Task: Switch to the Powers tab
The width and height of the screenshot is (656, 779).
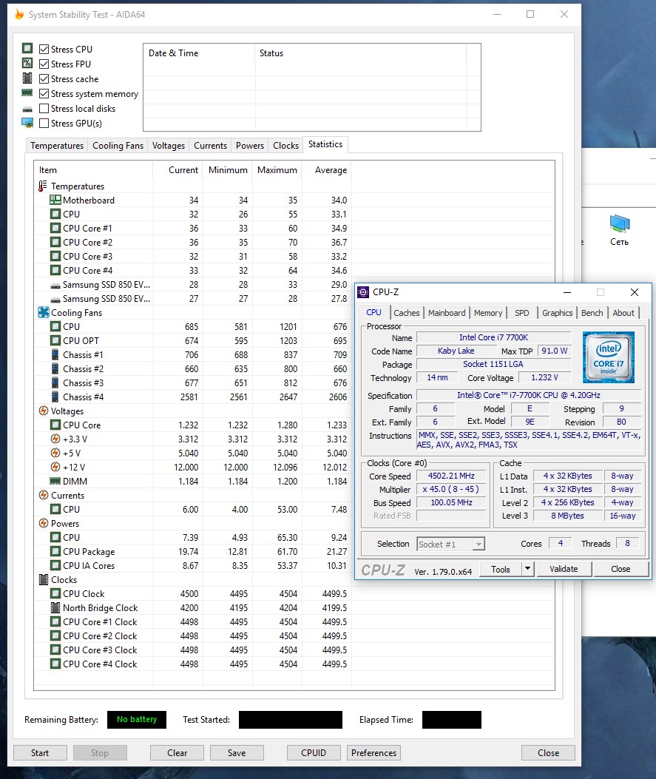Action: (x=250, y=146)
